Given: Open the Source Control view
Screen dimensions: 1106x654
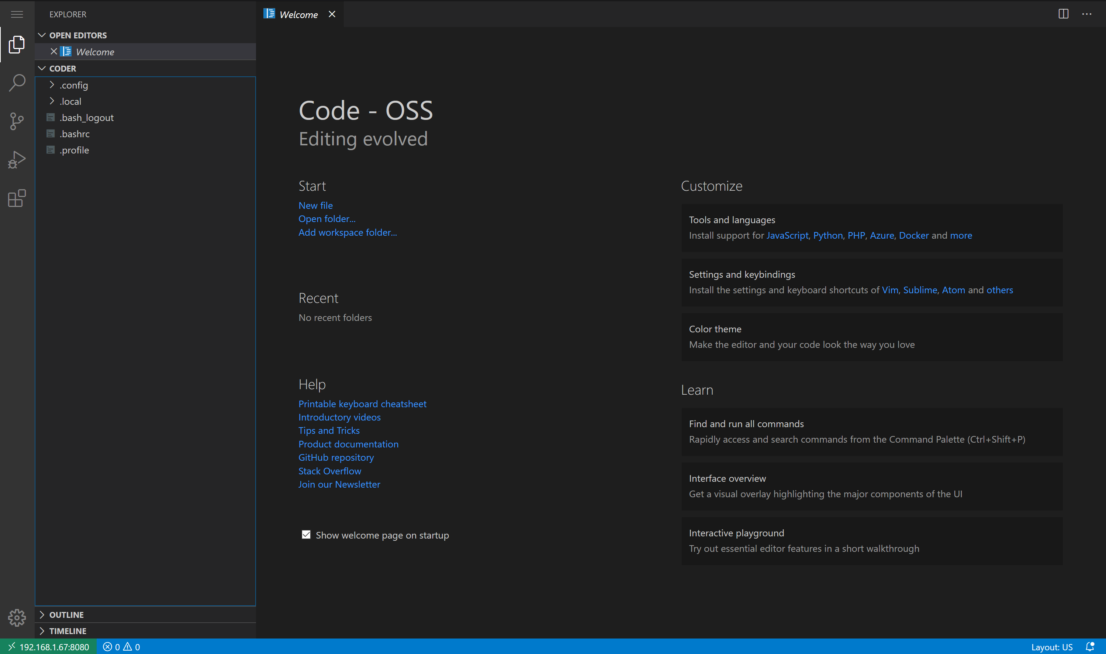Looking at the screenshot, I should click(x=16, y=121).
